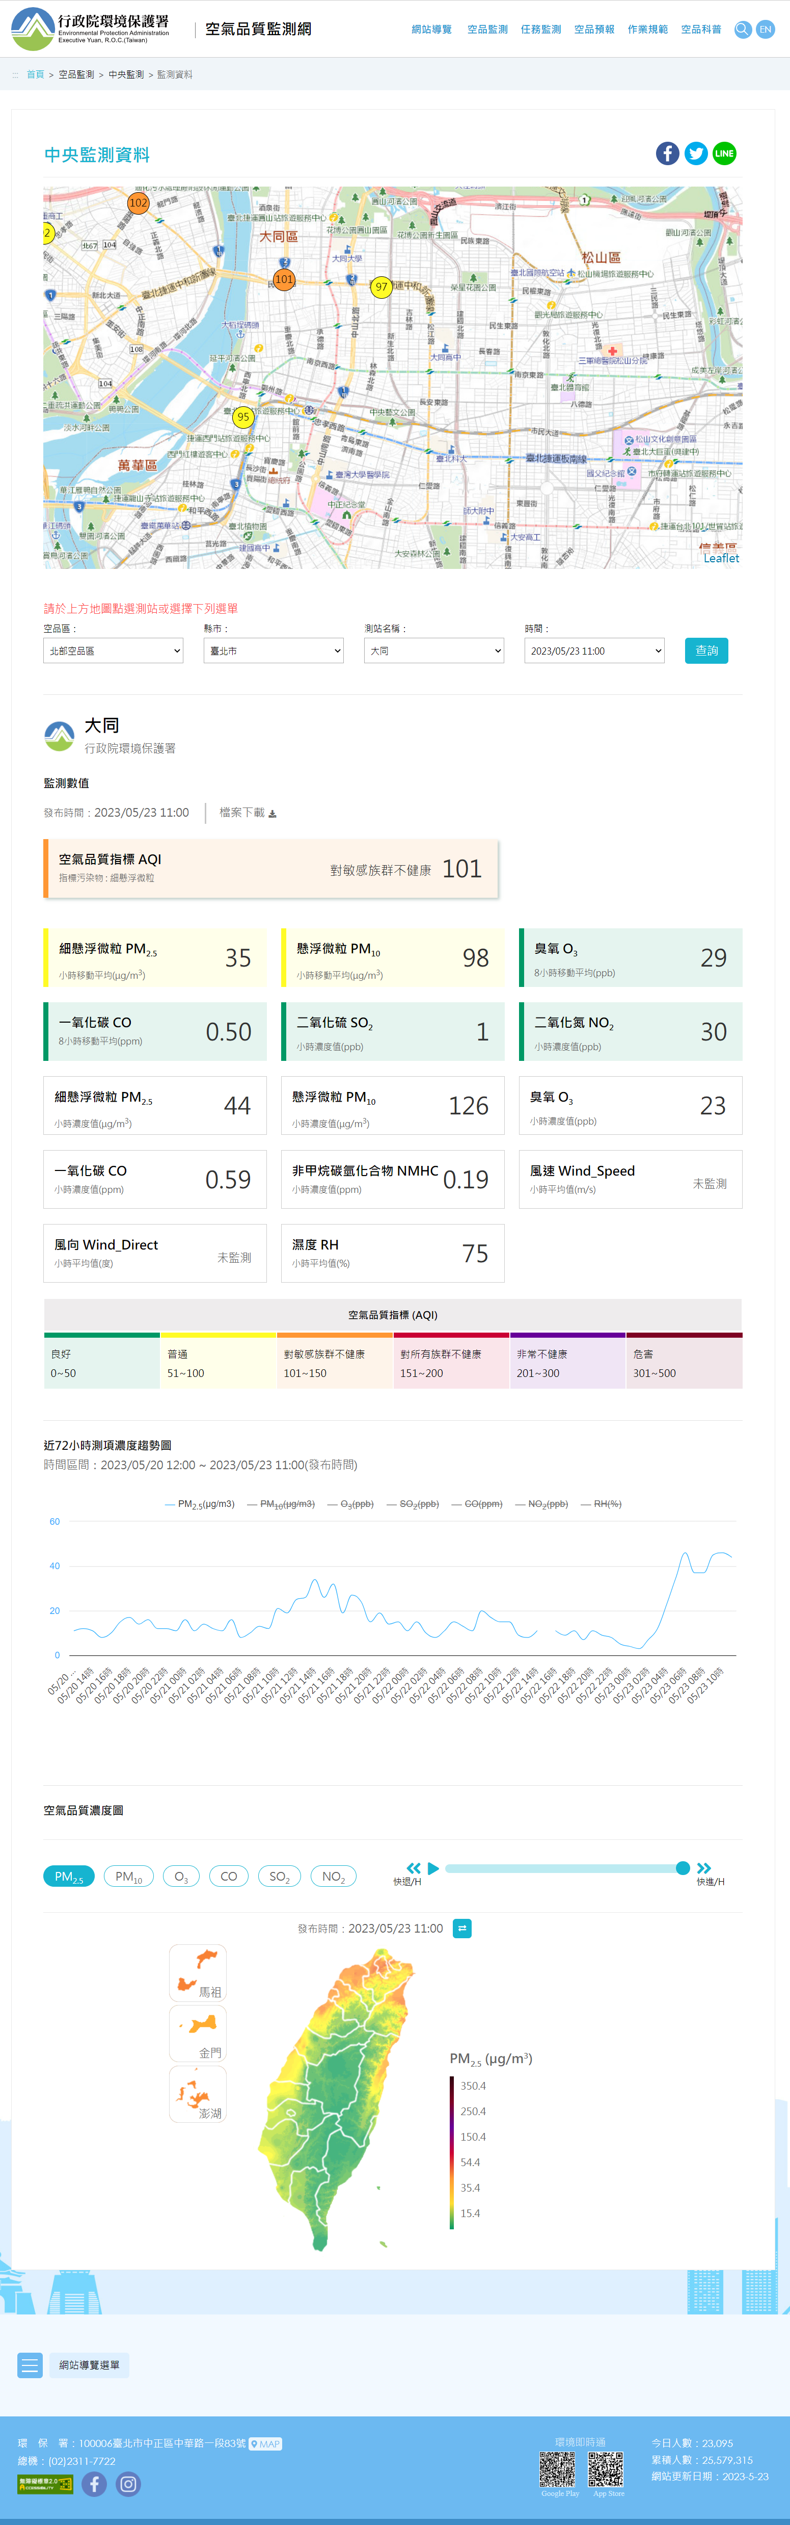The image size is (790, 2525).
Task: Switch to English with EN icon
Action: coord(766,30)
